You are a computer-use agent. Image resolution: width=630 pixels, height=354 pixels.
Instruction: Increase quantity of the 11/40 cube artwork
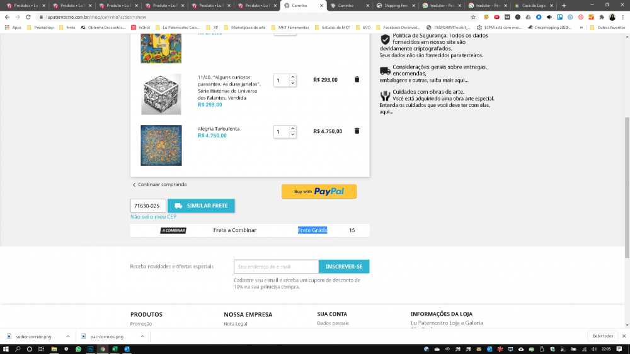[x=292, y=77]
